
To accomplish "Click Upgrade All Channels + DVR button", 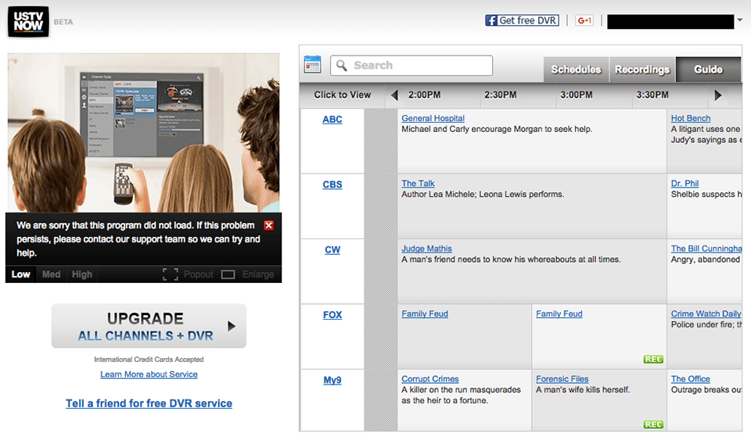I will click(149, 326).
